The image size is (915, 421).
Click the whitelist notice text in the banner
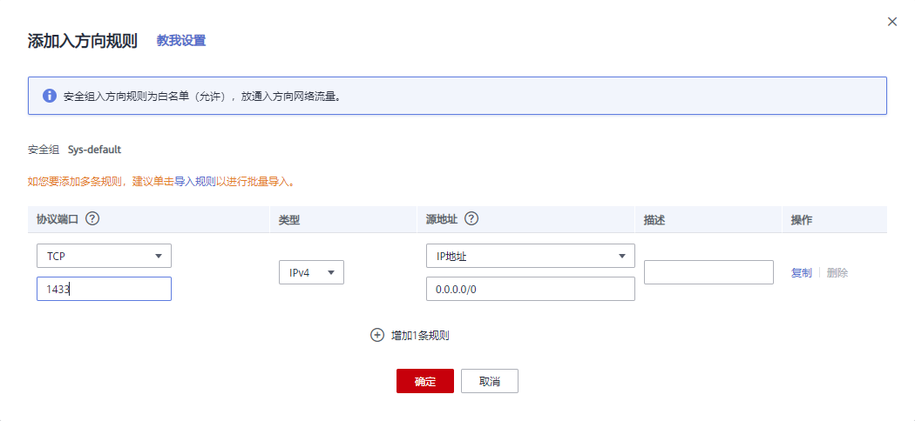[202, 96]
